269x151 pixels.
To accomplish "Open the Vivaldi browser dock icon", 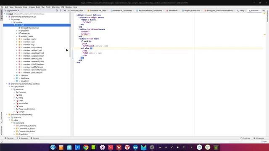I will click(119, 147).
